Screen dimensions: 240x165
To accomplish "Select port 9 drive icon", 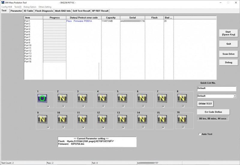I will [x=42, y=119].
